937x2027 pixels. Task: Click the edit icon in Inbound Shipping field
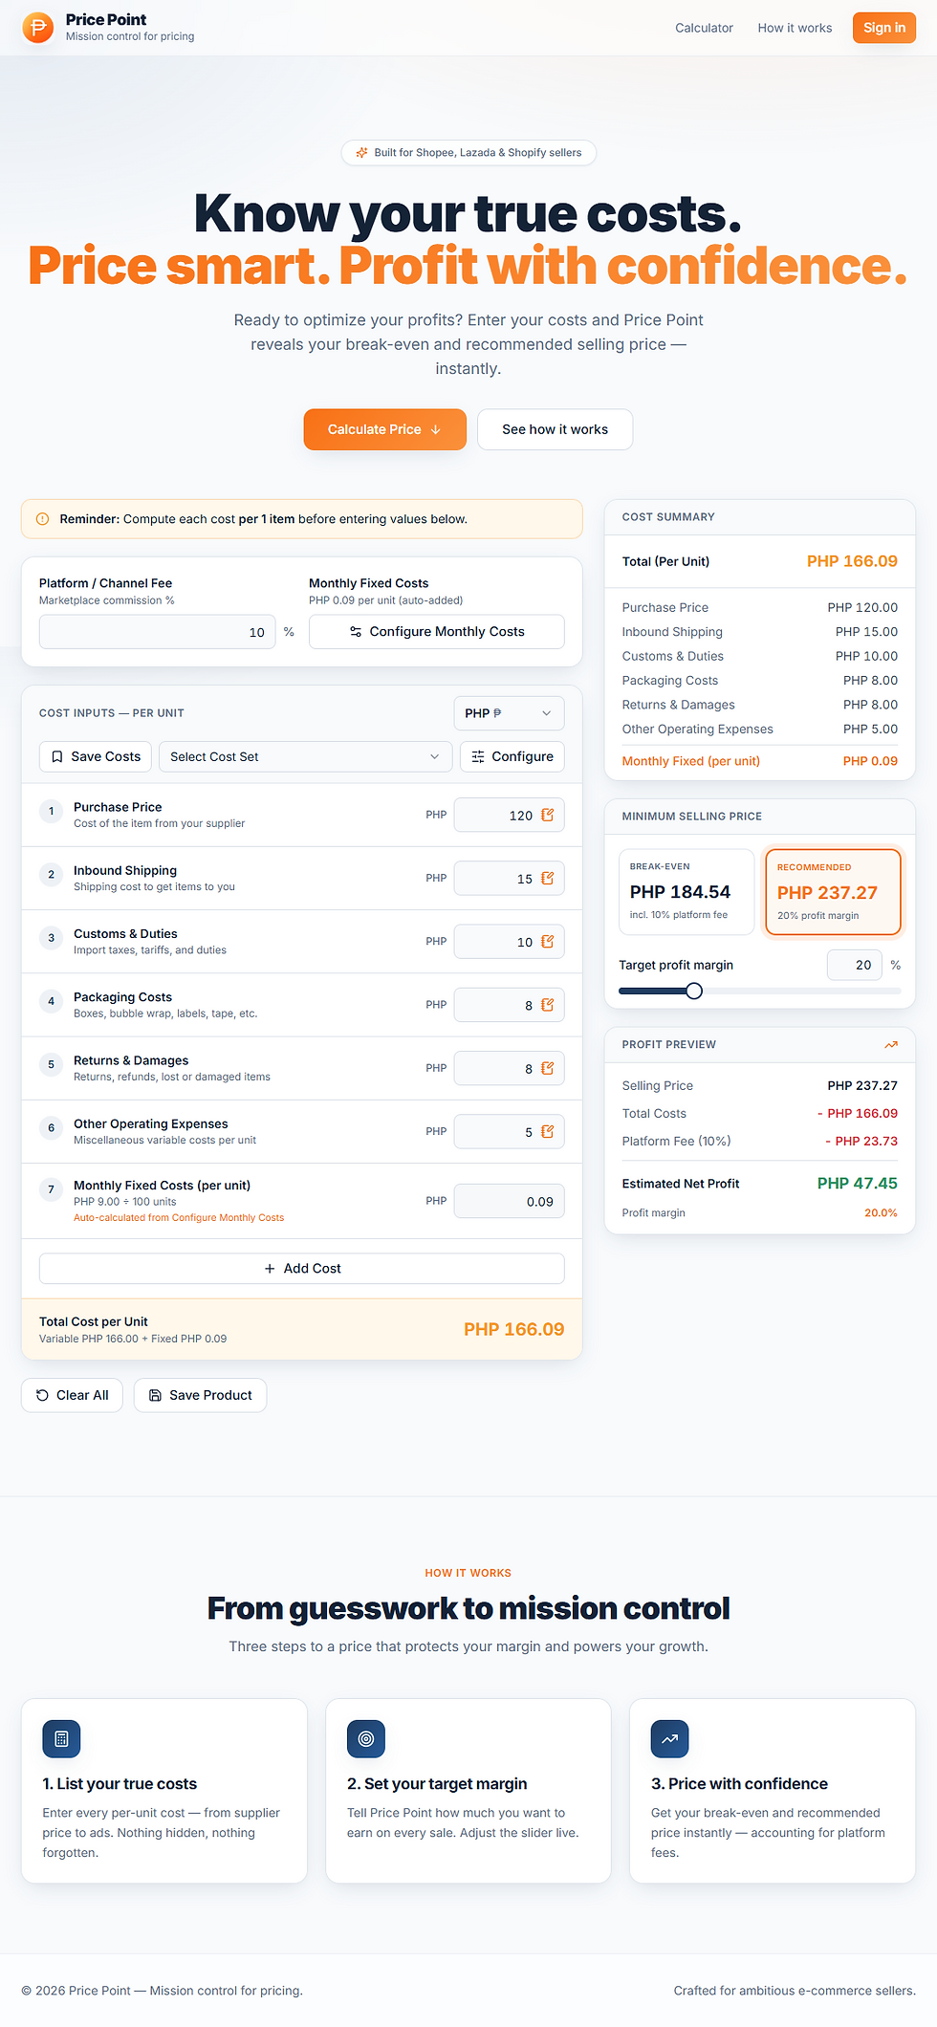548,878
